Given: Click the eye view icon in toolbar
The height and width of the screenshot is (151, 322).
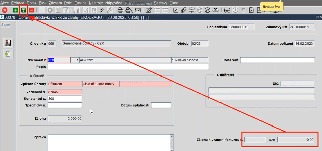Looking at the screenshot, I should coord(215,10).
